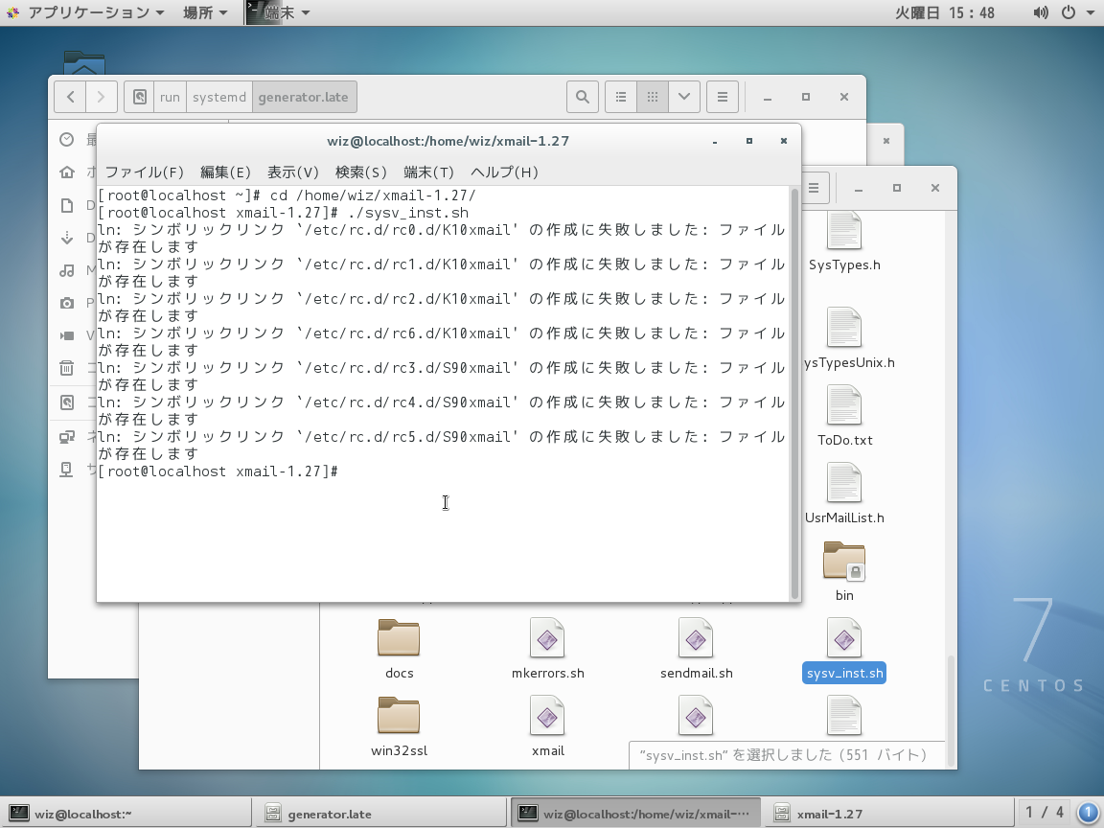Screen dimensions: 1104x828
Task: Select the SysTypes.h file
Action: 844,242
